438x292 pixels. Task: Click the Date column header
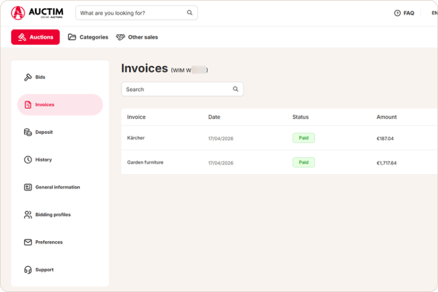pyautogui.click(x=214, y=117)
